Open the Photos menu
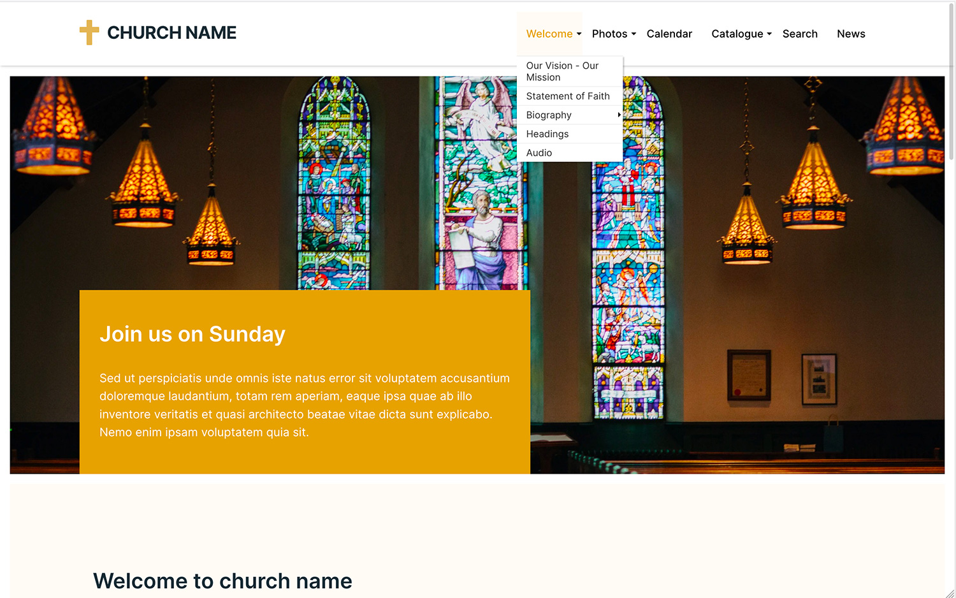 coord(609,34)
